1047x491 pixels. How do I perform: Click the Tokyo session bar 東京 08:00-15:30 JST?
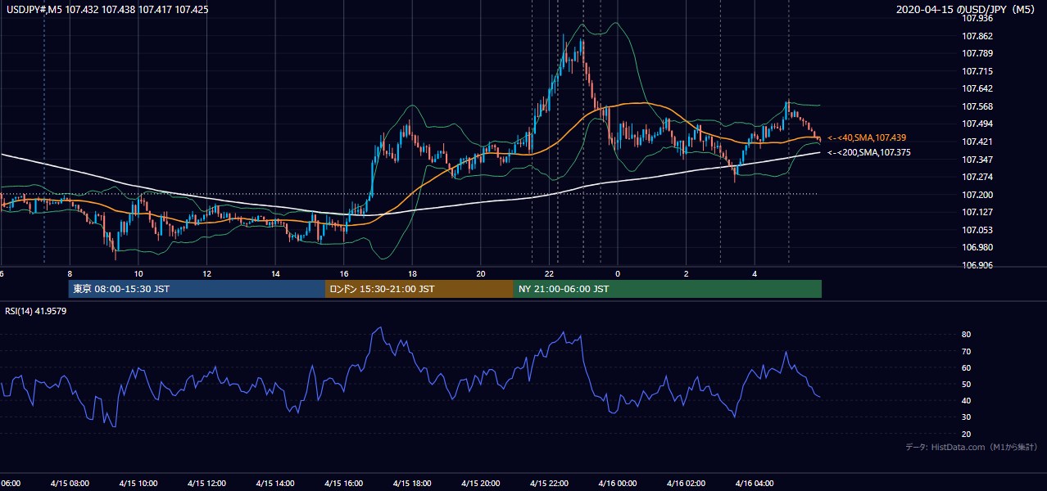(197, 289)
